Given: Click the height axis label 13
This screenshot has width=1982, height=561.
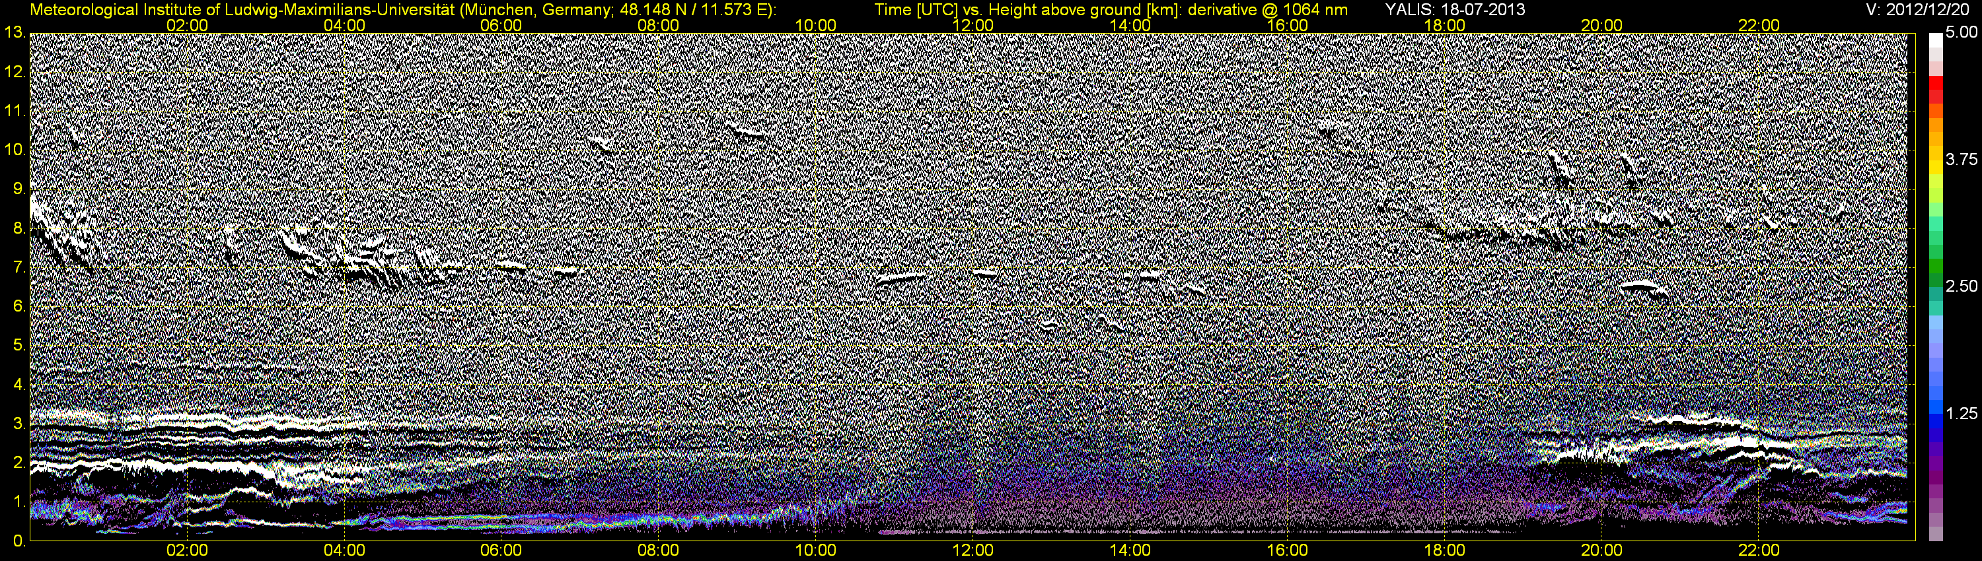Looking at the screenshot, I should (x=14, y=33).
